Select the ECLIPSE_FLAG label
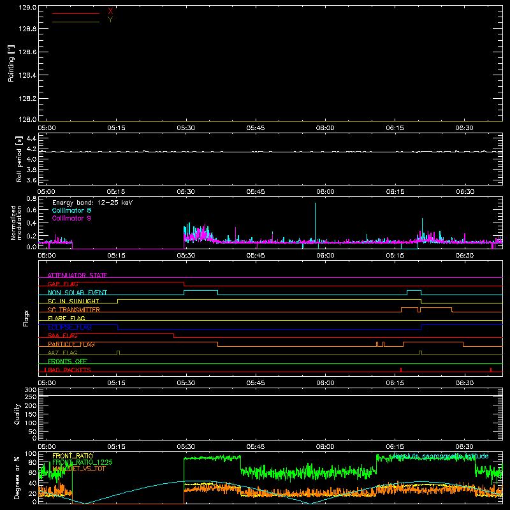 (x=69, y=327)
